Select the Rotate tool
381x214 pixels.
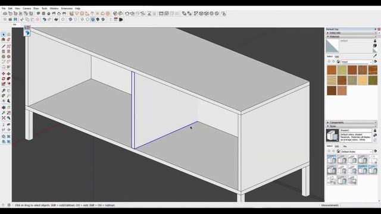[x=4, y=79]
